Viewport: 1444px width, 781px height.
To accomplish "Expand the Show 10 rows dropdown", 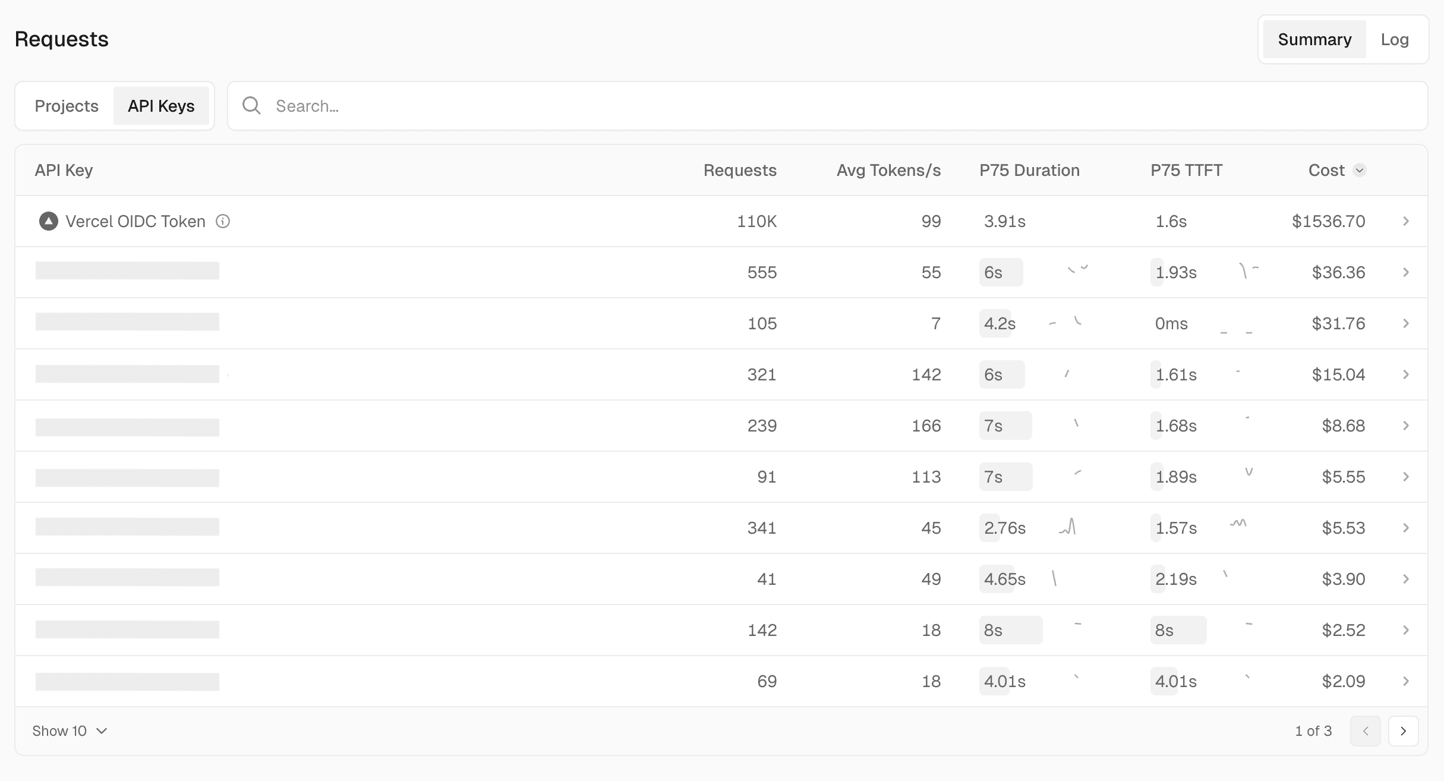I will point(70,731).
